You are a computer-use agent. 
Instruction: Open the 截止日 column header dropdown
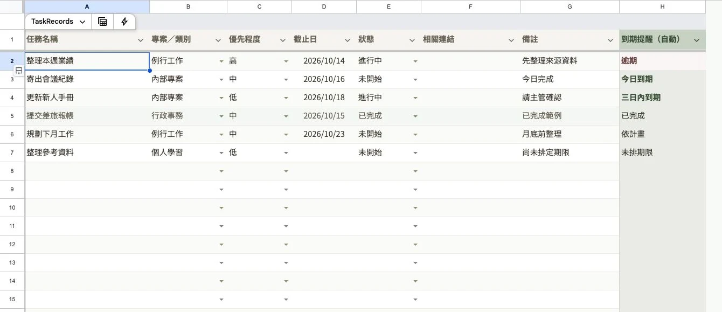point(348,40)
